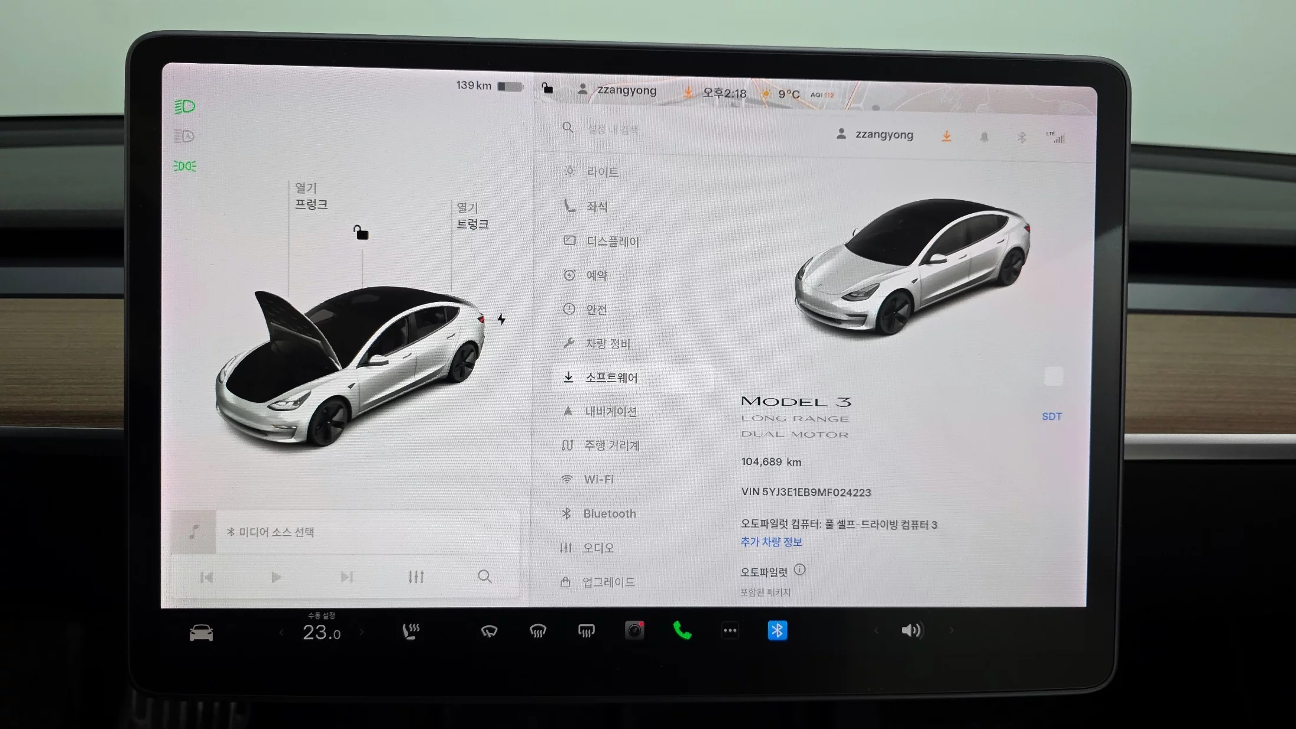Tap the speaker volume control
Viewport: 1296px width, 729px height.
[911, 631]
